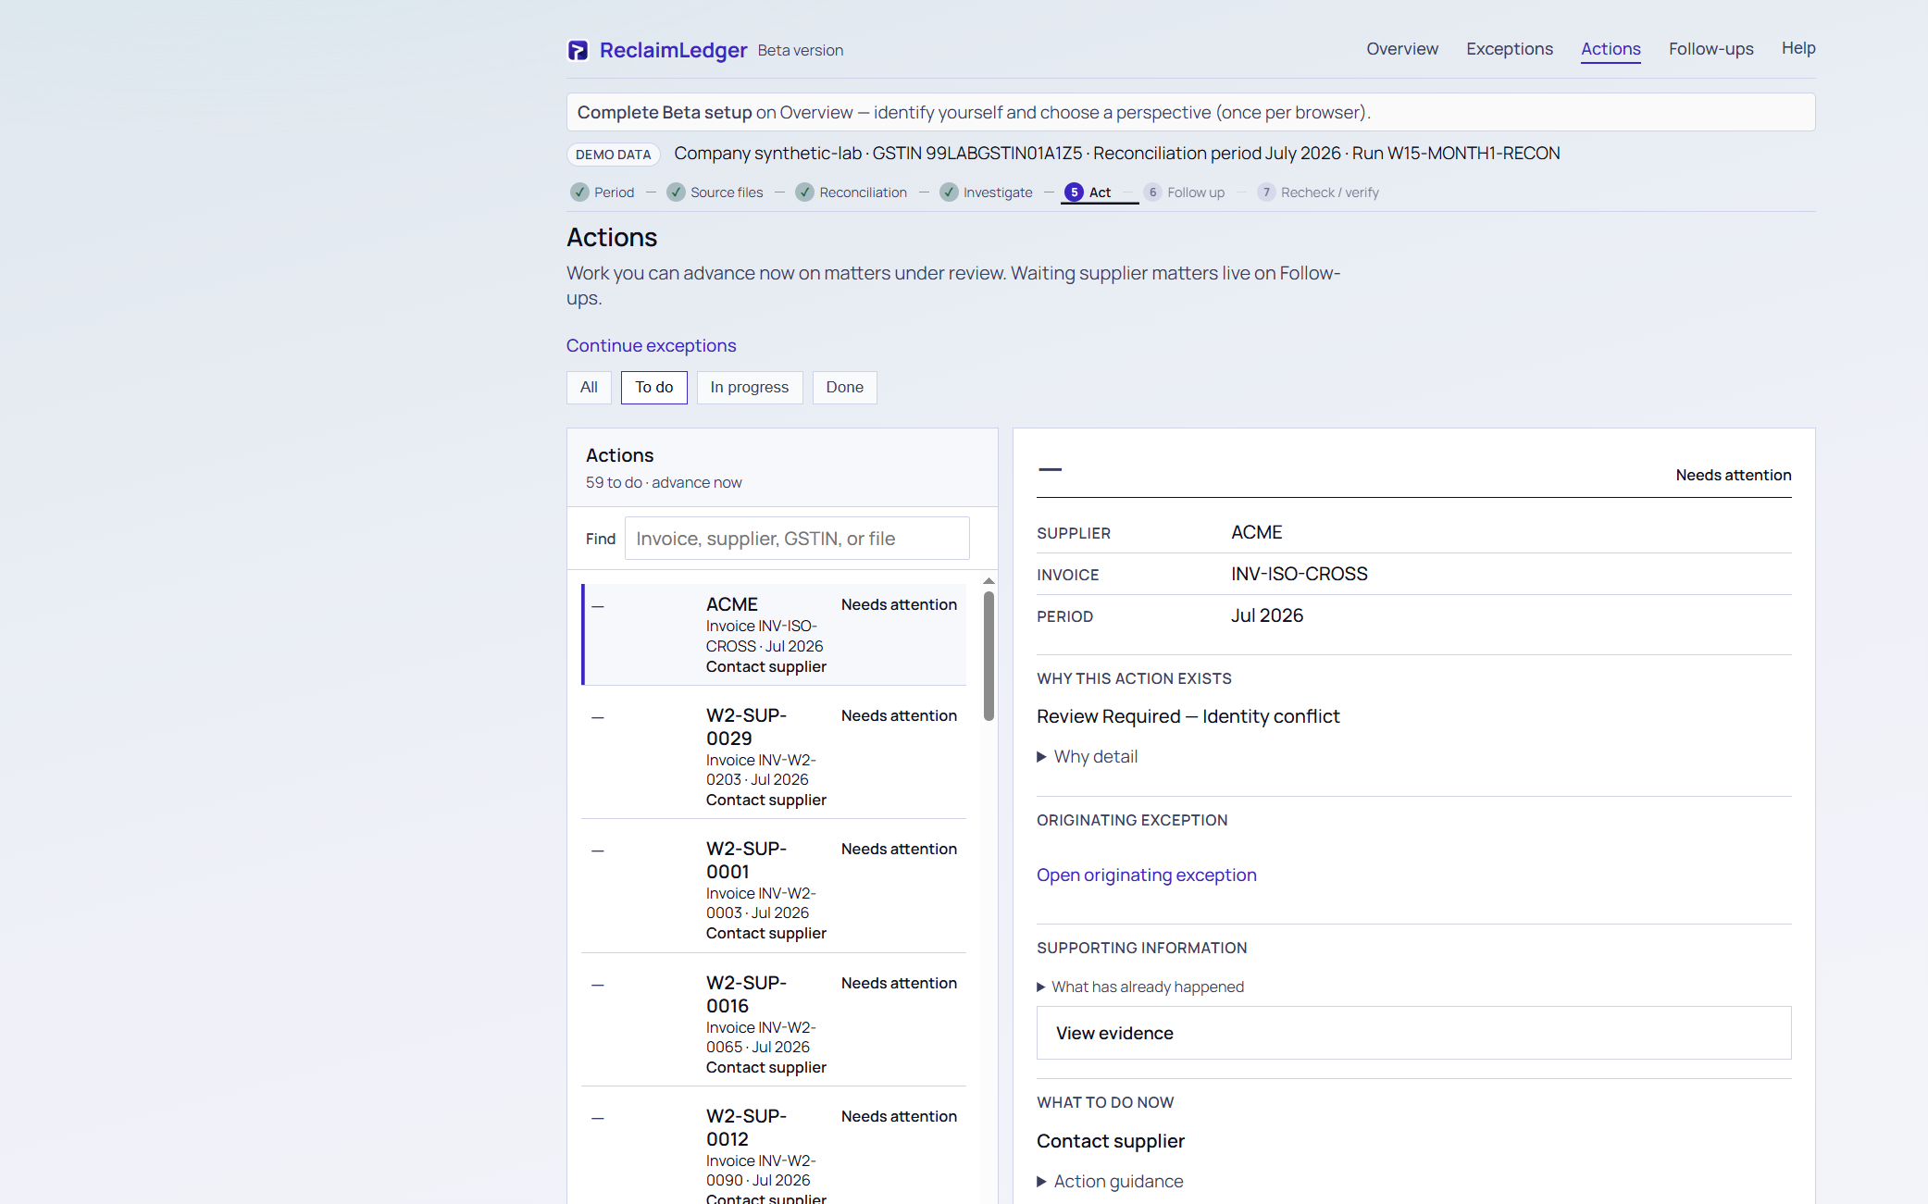
Task: Click the Follow up step label
Action: pyautogui.click(x=1196, y=192)
